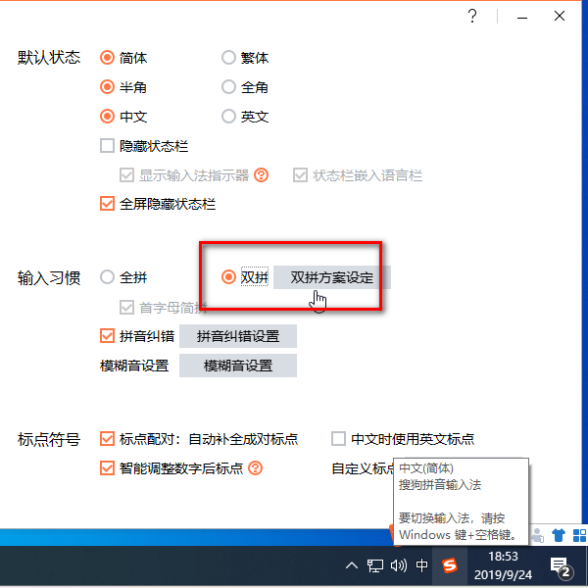The image size is (588, 588).
Task: Uncheck the 拼音纠错 checkbox
Action: (107, 335)
